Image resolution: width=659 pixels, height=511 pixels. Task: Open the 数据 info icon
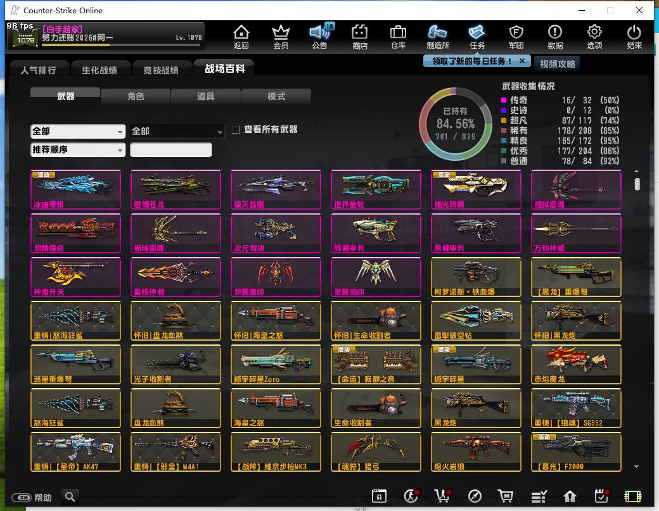[x=555, y=37]
